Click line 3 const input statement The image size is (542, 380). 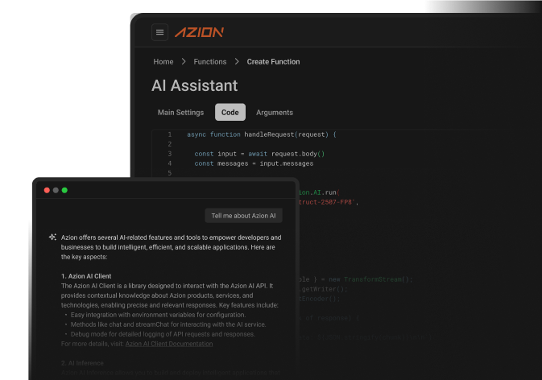(x=259, y=154)
